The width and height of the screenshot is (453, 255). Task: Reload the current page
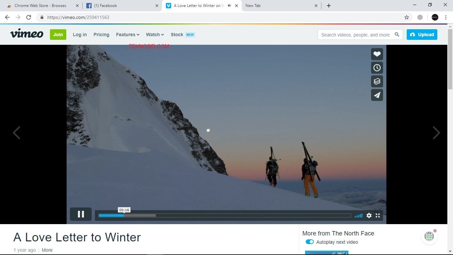coord(29,17)
